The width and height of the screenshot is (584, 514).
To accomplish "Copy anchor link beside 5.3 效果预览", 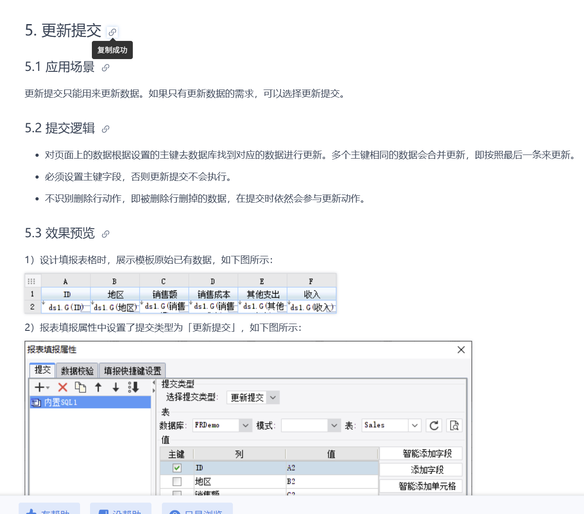I will [106, 234].
